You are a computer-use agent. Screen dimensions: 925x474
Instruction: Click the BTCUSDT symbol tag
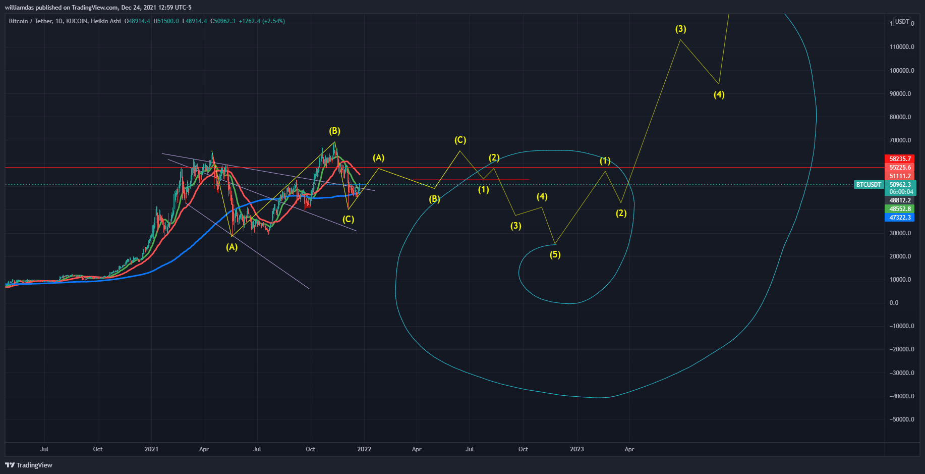coord(869,185)
